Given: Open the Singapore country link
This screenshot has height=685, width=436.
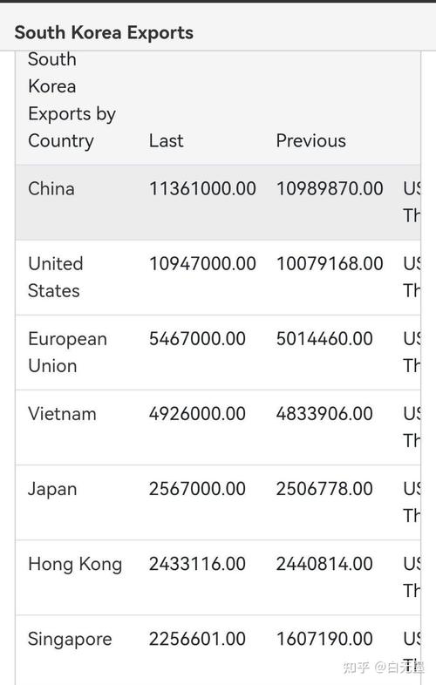Looking at the screenshot, I should 70,639.
